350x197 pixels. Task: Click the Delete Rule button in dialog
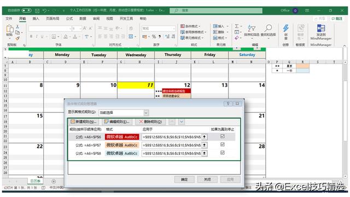(150, 121)
